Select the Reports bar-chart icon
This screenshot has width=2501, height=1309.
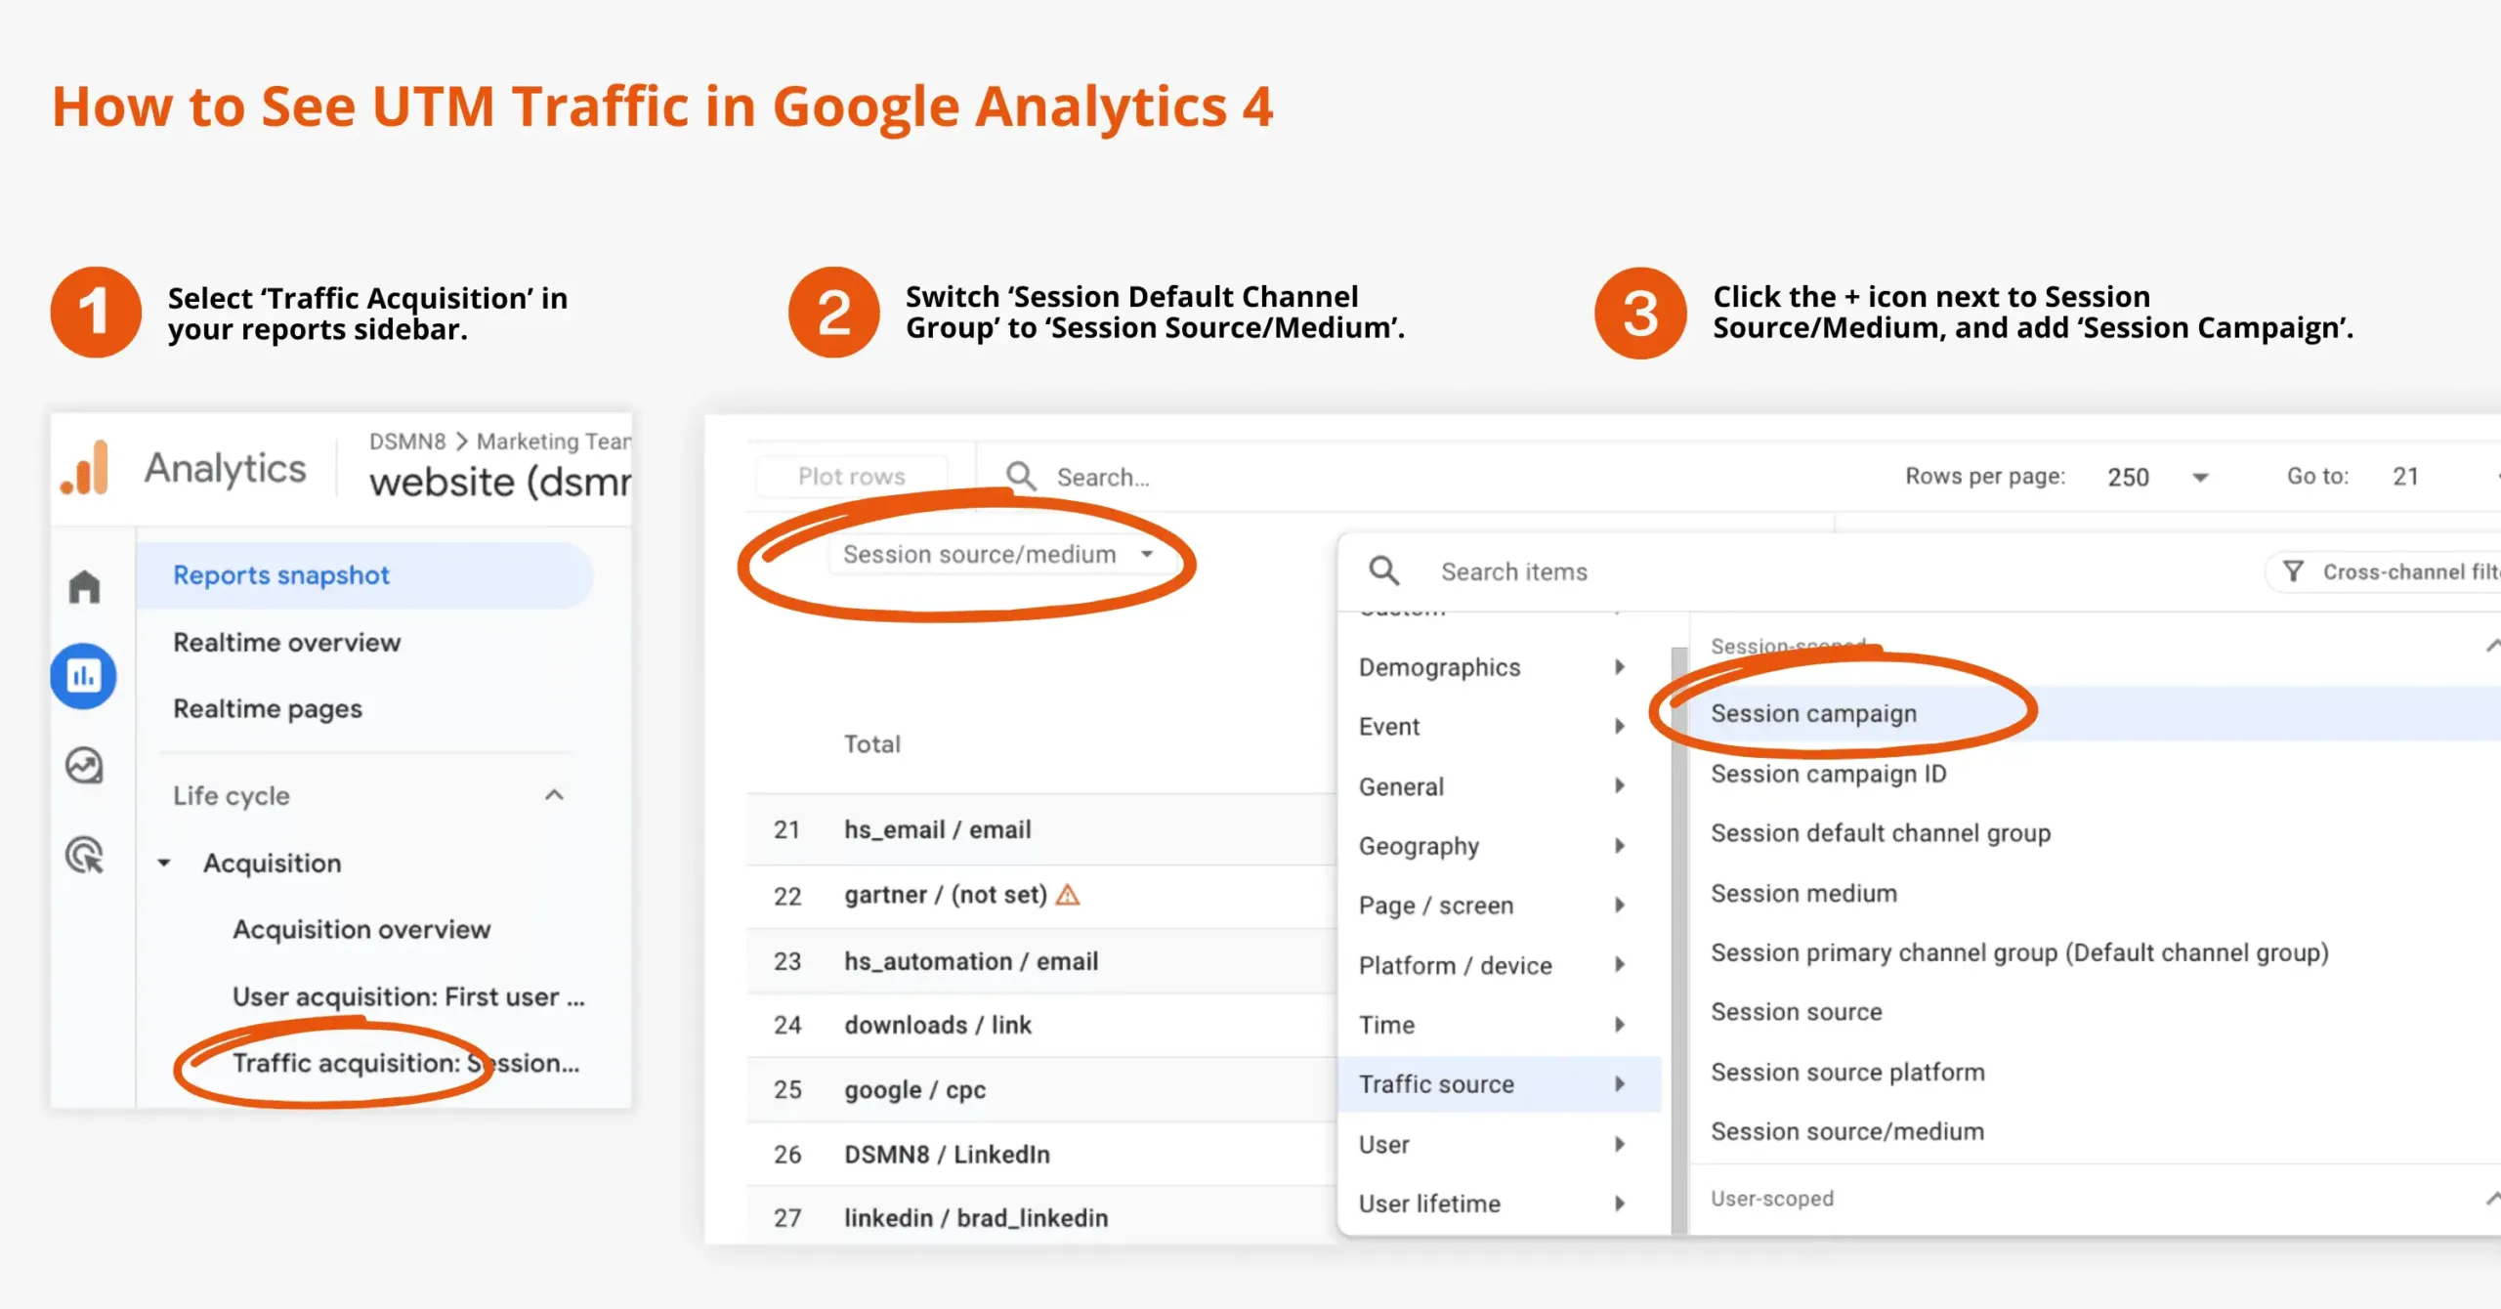[84, 675]
